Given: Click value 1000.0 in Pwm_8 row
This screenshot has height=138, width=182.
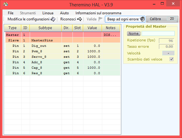Looking at the screenshot, I should (x=94, y=51).
